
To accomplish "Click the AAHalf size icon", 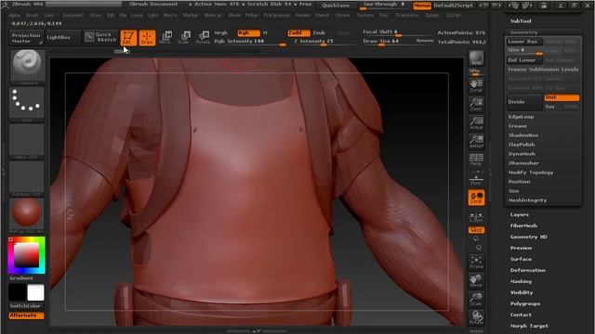I will tap(476, 141).
